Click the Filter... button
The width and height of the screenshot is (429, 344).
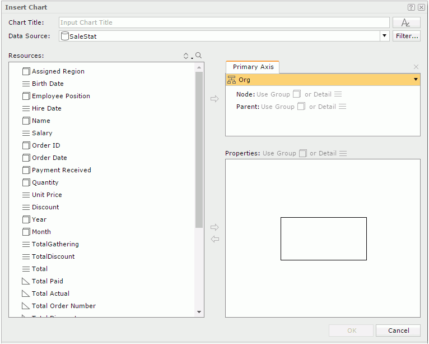(406, 36)
